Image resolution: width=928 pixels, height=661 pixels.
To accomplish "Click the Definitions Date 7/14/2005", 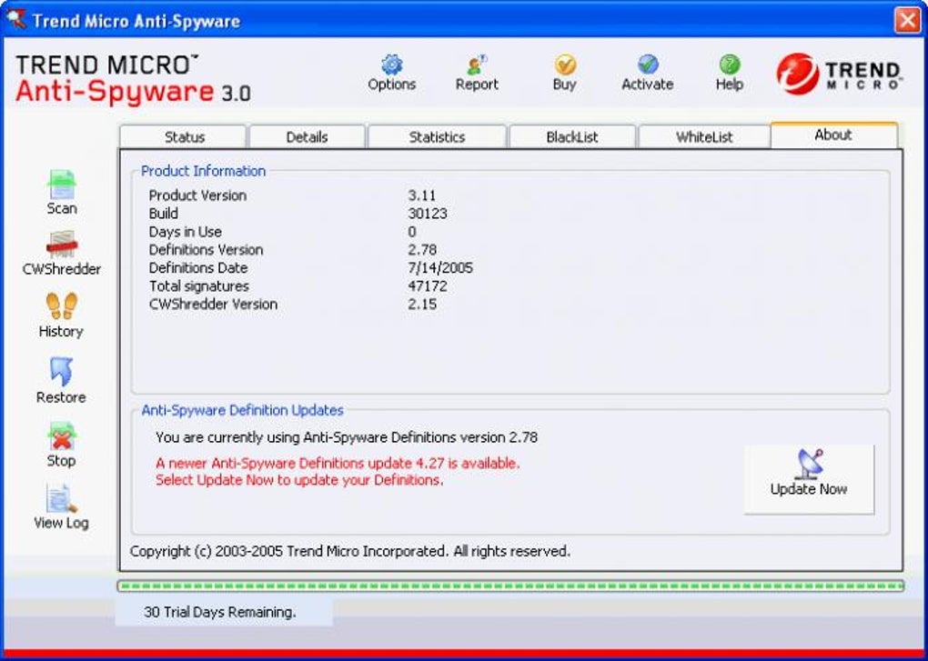I will tap(440, 268).
